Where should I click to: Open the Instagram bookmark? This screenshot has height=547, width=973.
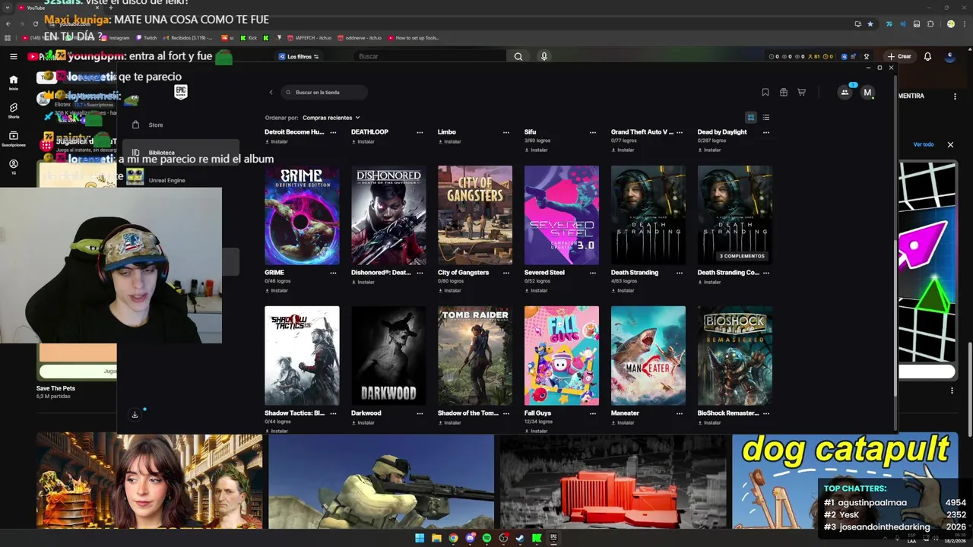[116, 38]
